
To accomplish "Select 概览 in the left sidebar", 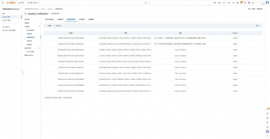I will pyautogui.click(x=4, y=13).
